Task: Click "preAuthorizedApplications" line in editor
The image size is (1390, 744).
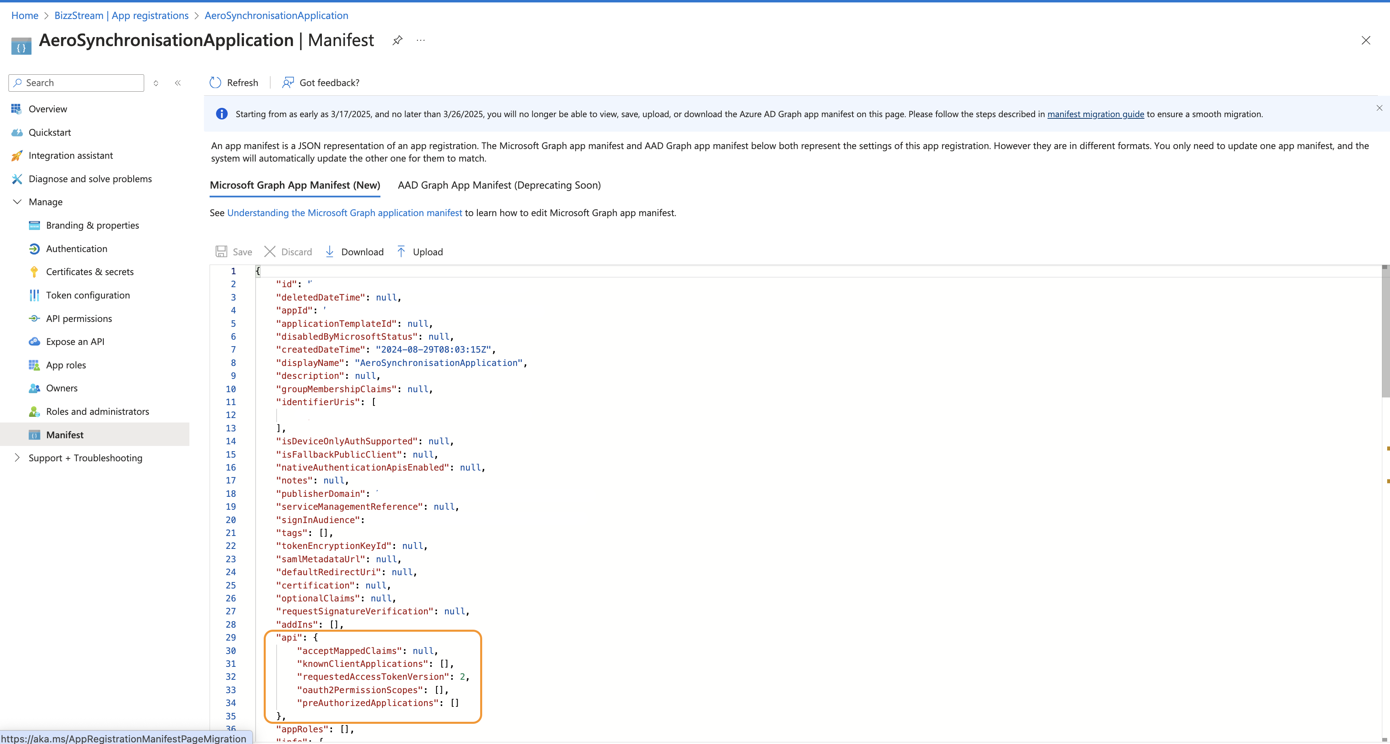Action: click(x=378, y=702)
